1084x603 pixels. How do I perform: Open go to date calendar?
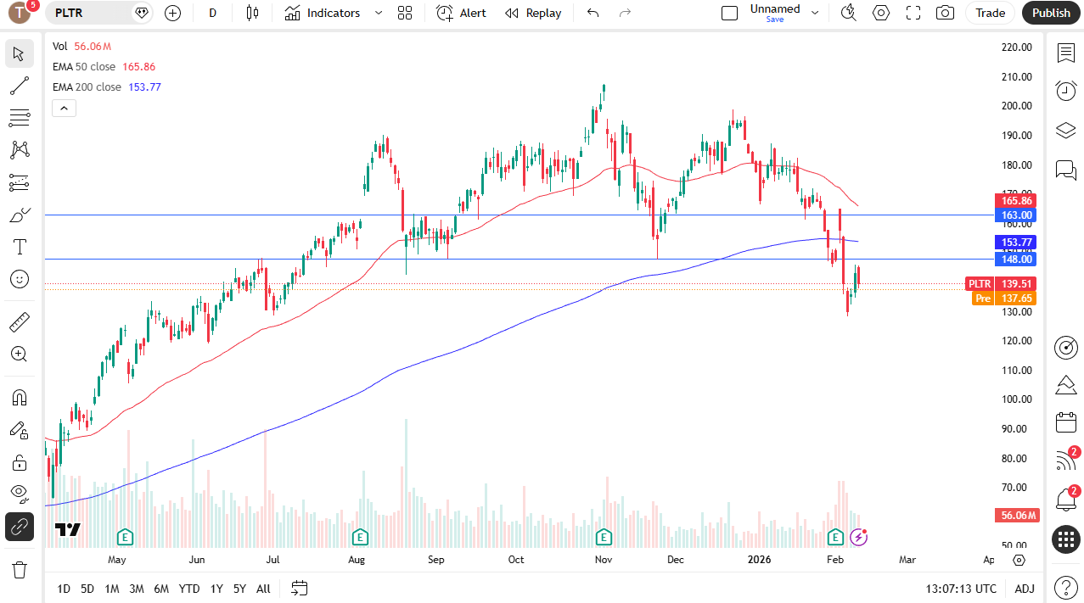point(299,588)
